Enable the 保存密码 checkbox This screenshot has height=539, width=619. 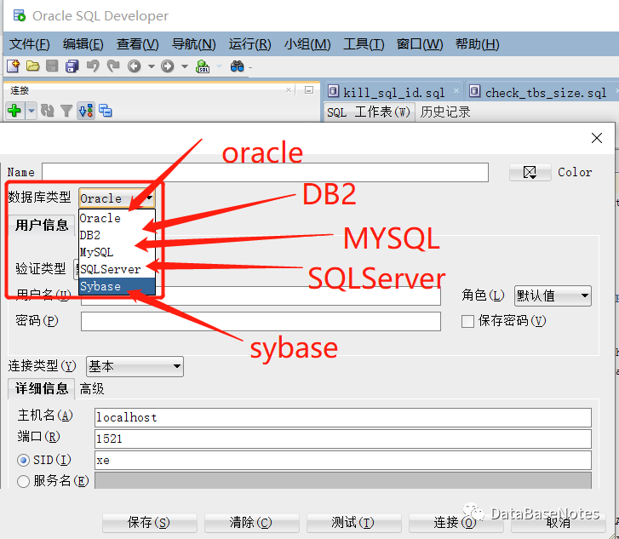[x=467, y=321]
